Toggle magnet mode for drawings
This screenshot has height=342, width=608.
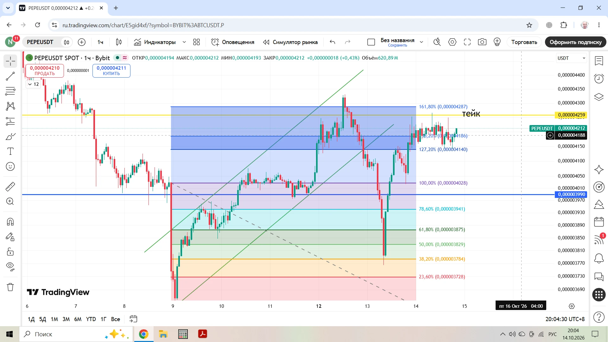[x=10, y=222]
